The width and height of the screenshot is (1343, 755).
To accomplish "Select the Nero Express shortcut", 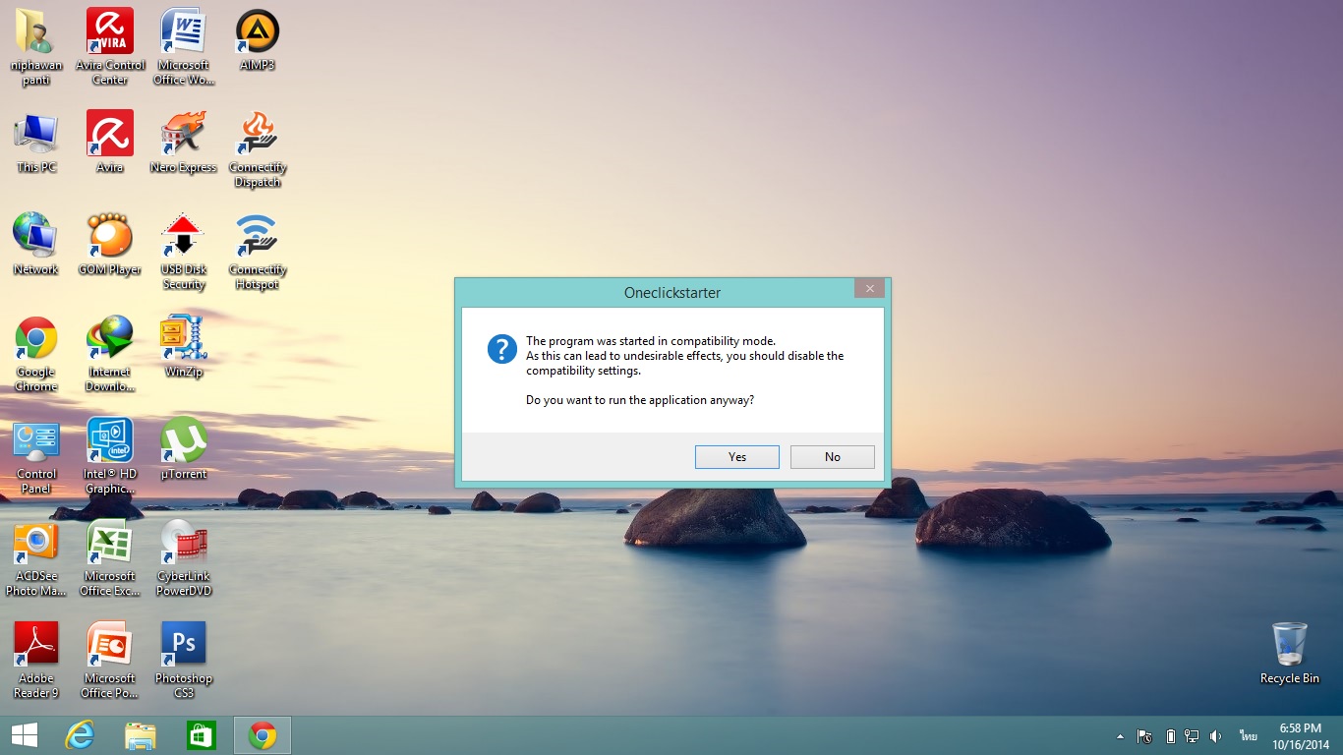I will click(x=184, y=142).
